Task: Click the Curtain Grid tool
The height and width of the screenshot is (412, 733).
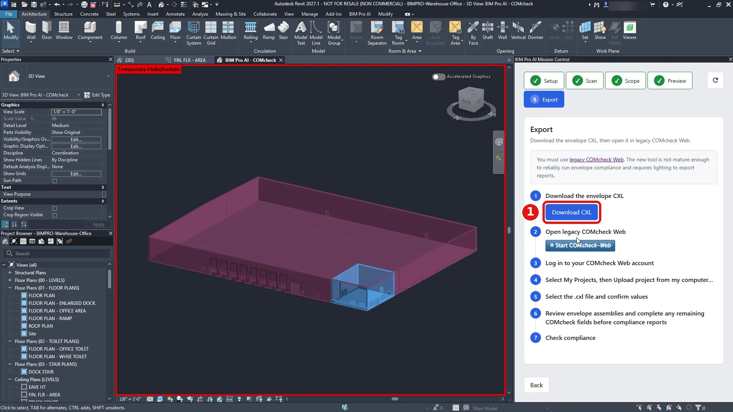Action: [x=211, y=33]
